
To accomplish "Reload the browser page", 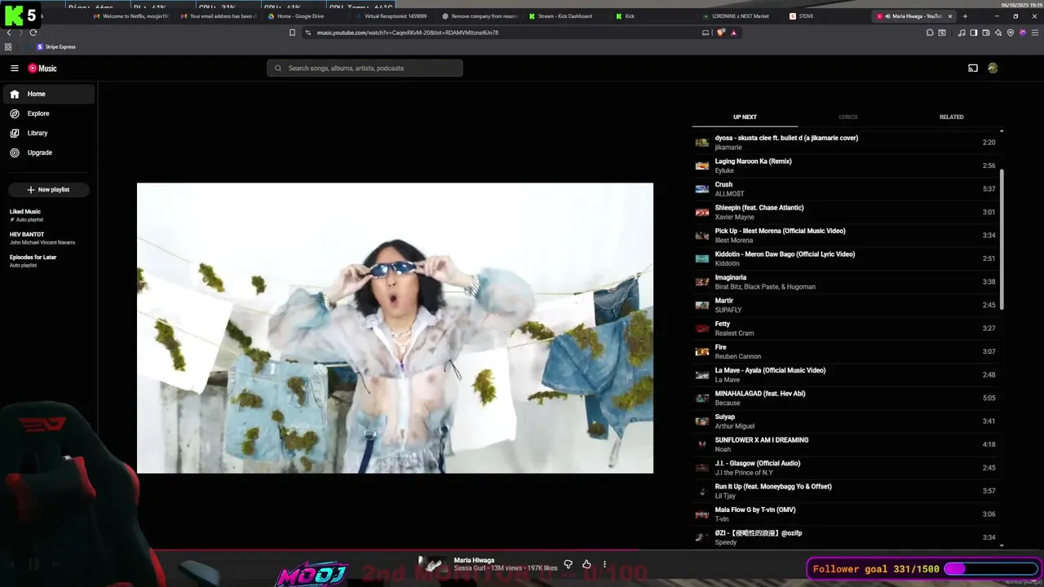I will (x=33, y=33).
